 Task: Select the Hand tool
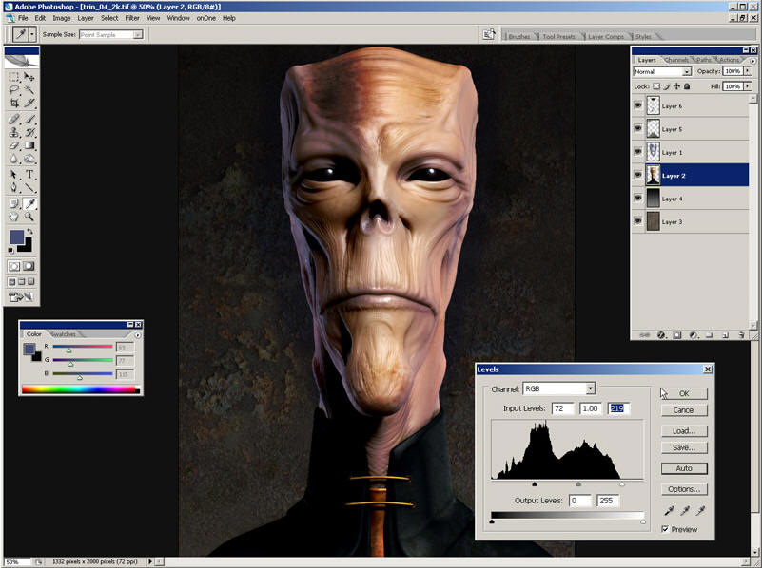coord(14,217)
